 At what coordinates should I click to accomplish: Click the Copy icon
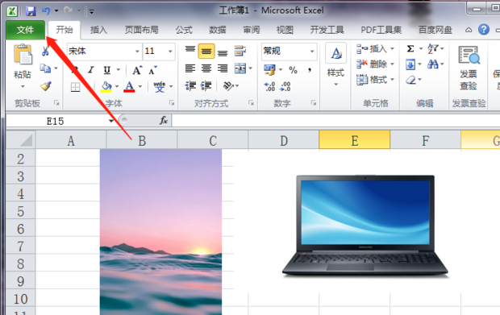click(45, 68)
